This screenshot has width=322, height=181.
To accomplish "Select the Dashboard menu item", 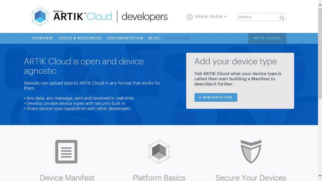I will pos(178,38).
